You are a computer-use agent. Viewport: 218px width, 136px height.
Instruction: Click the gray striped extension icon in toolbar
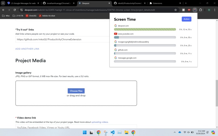click(x=183, y=10)
